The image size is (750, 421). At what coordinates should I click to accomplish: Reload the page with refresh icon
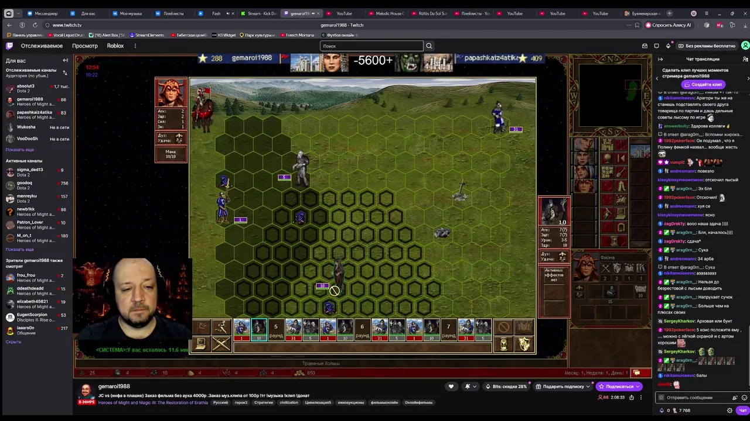coord(35,25)
